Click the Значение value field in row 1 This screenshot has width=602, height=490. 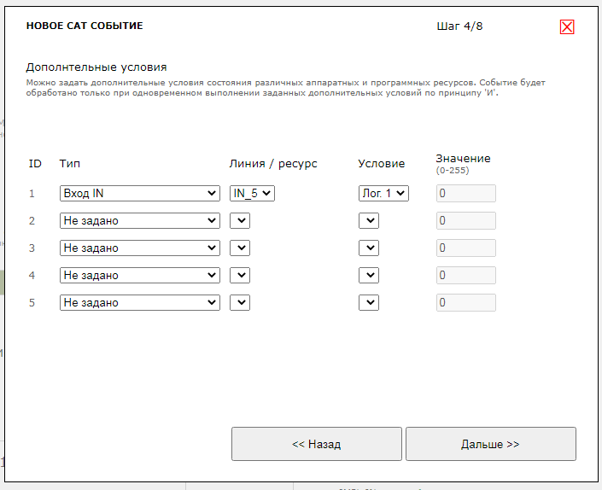(x=465, y=194)
